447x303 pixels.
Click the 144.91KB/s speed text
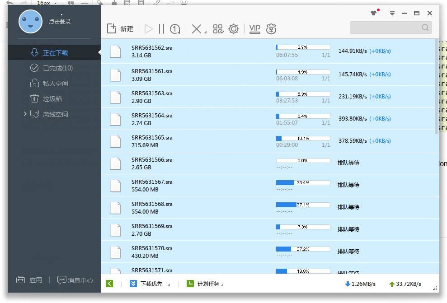353,51
